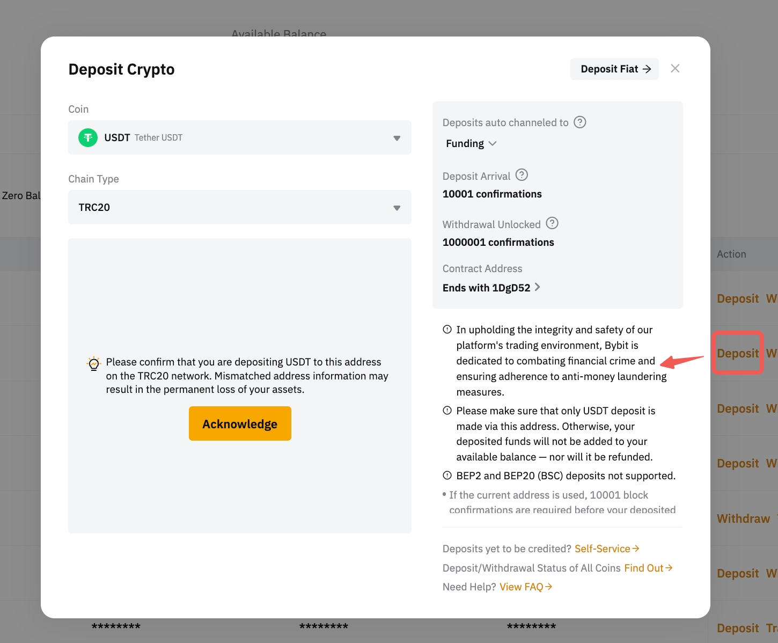Viewport: 778px width, 643px height.
Task: Close the Deposit Crypto dialog
Action: tap(675, 69)
